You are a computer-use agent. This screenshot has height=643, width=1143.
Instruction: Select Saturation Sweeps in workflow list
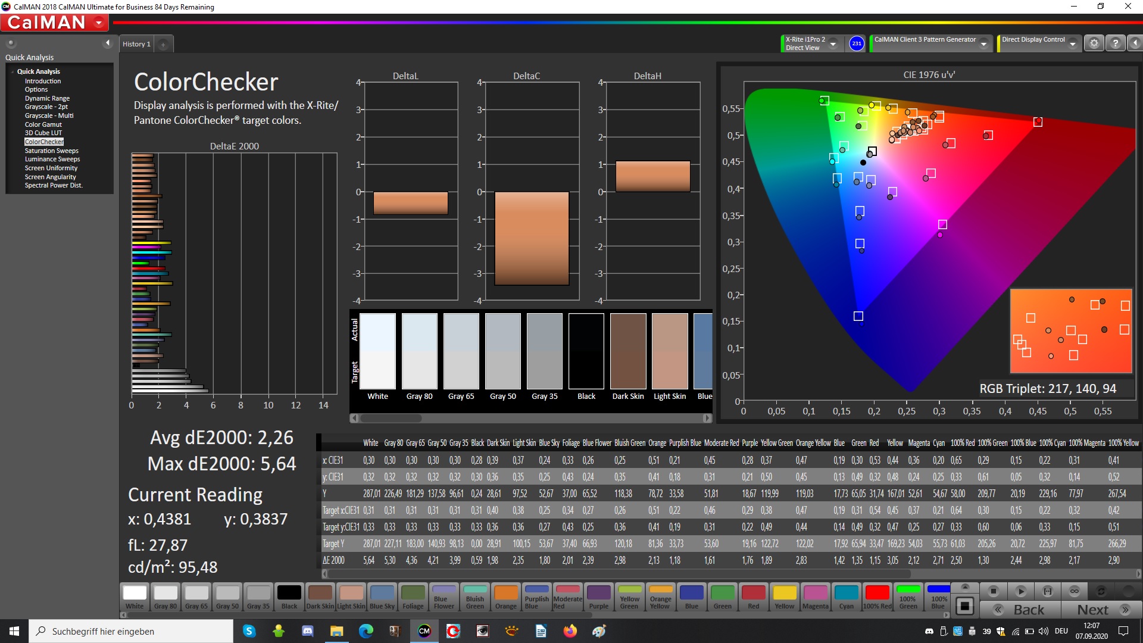[x=51, y=151]
